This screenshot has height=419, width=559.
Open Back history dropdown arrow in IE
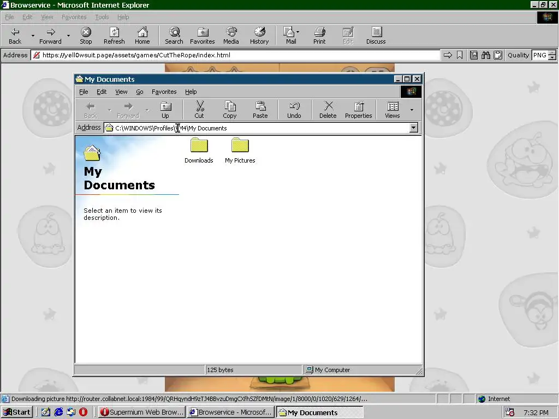[33, 35]
